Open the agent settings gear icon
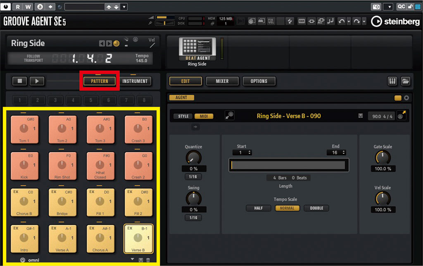 coord(406,97)
